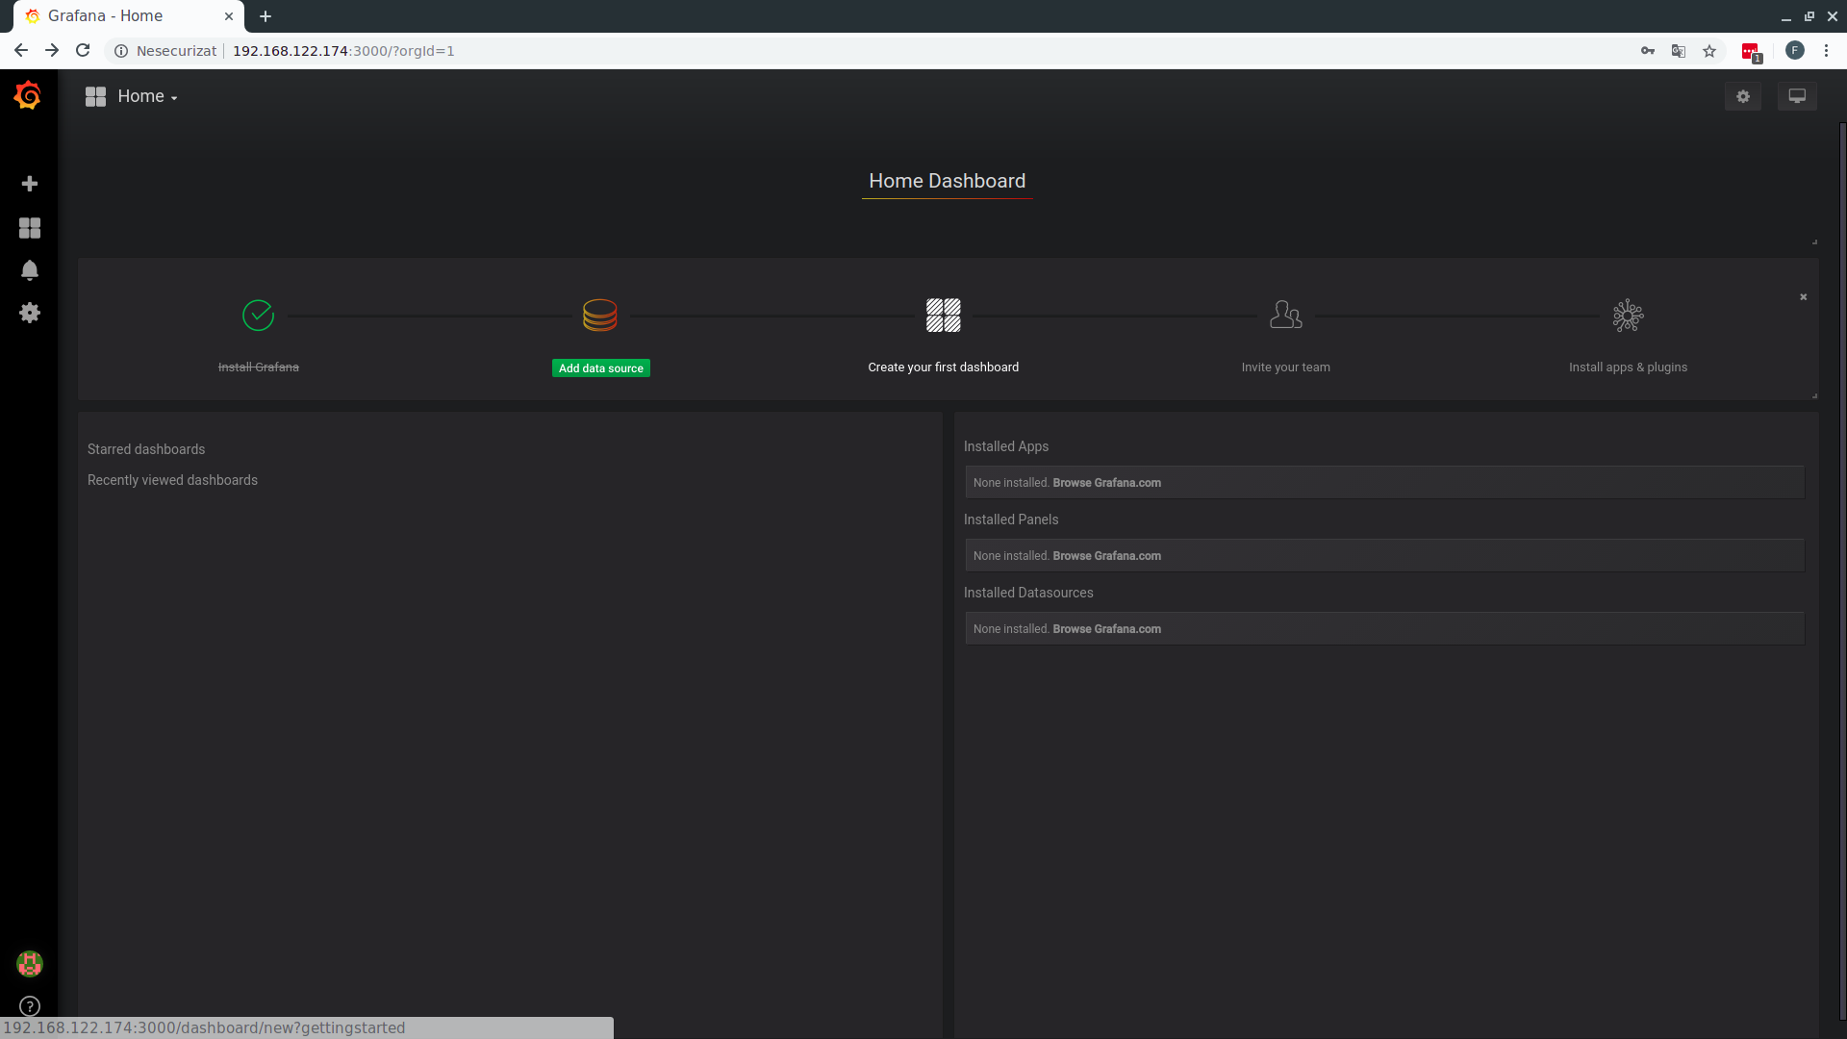Click the browser address bar URL
1847x1039 pixels.
[x=343, y=51]
